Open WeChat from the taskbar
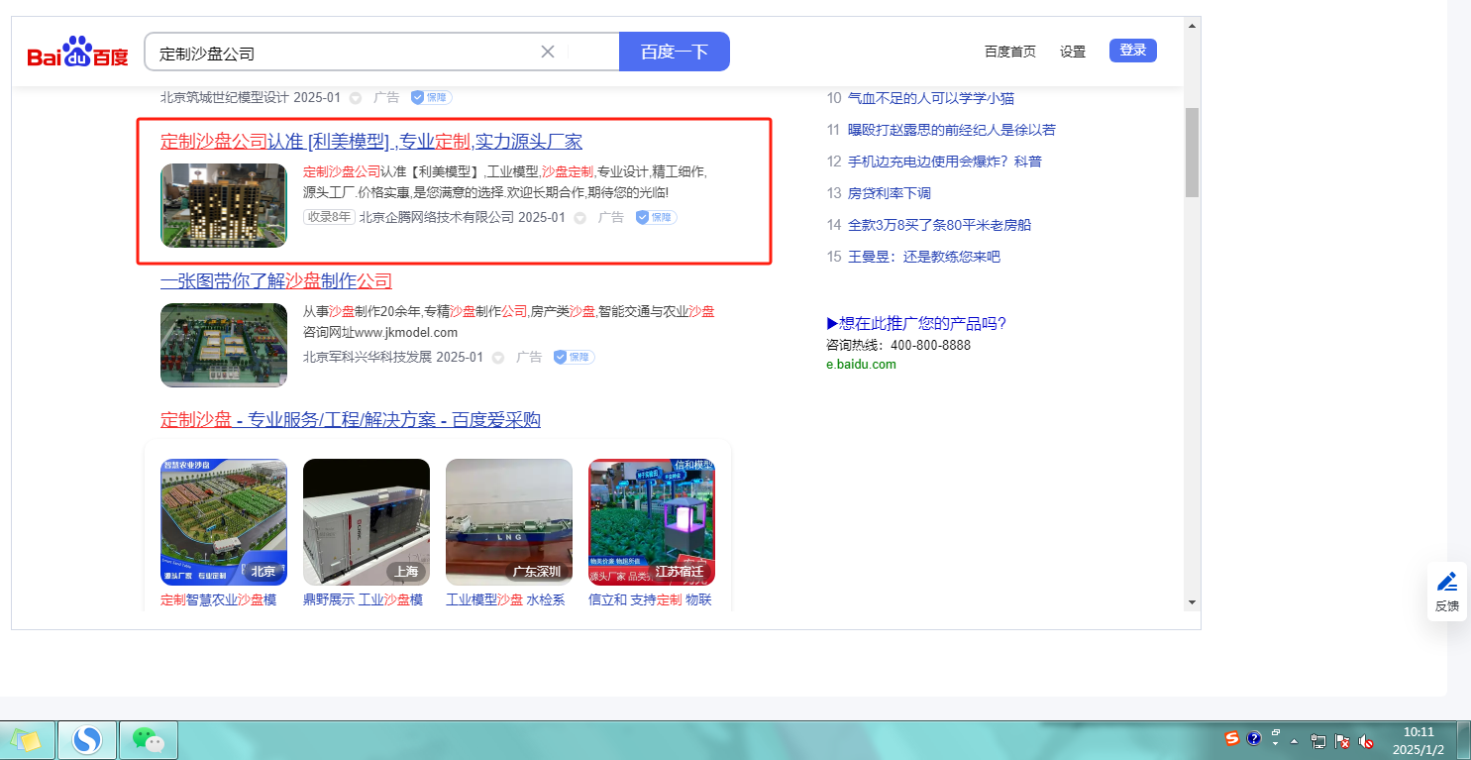The width and height of the screenshot is (1471, 760). tap(149, 740)
